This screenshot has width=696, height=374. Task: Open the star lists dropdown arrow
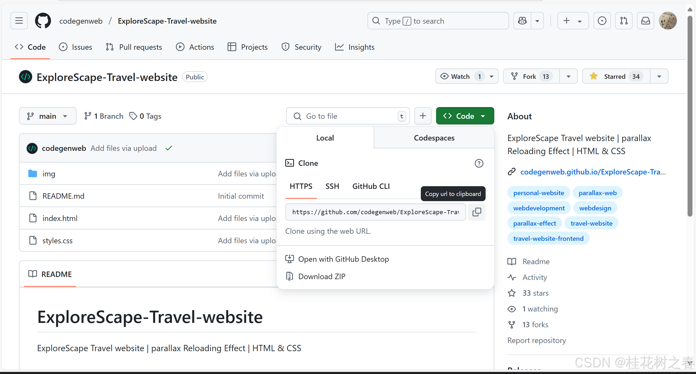659,76
